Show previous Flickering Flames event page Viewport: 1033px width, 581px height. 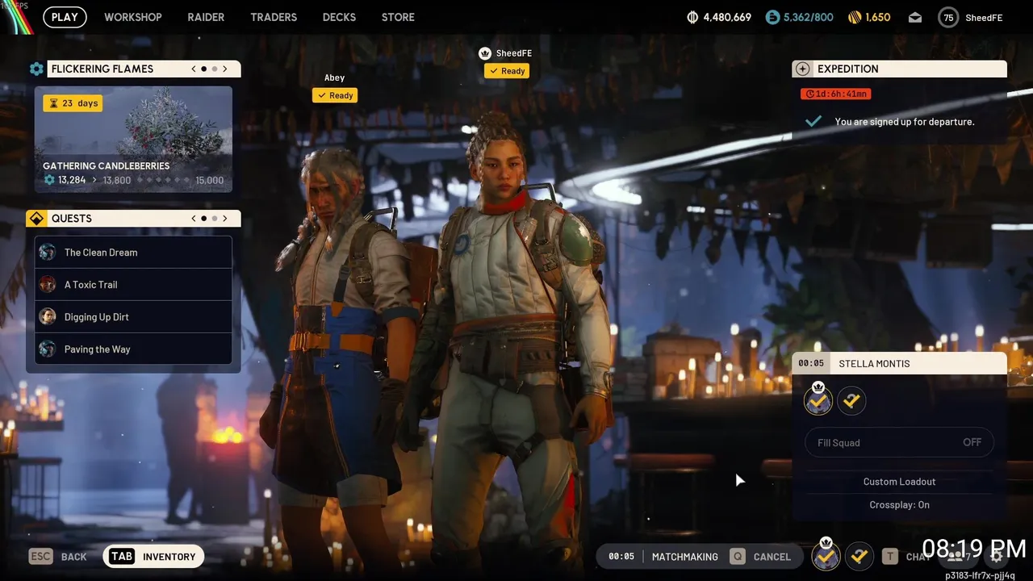point(194,69)
